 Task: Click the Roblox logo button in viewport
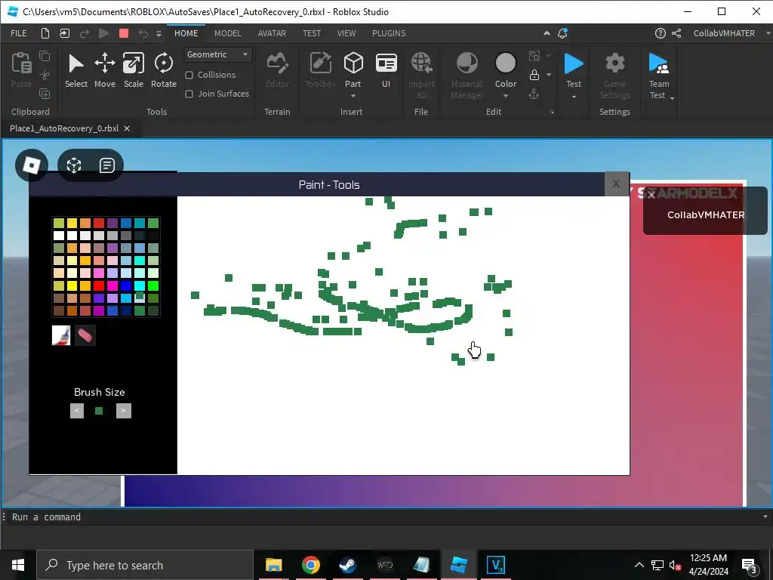tap(32, 165)
